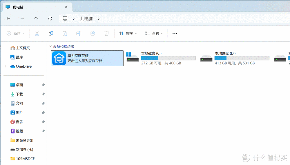The height and width of the screenshot is (165, 290).
Task: Open 图片 in quick access
Action: tap(17, 112)
